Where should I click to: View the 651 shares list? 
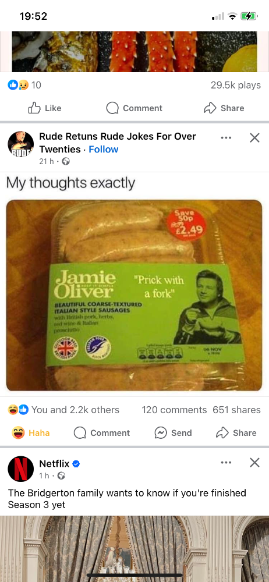click(236, 410)
